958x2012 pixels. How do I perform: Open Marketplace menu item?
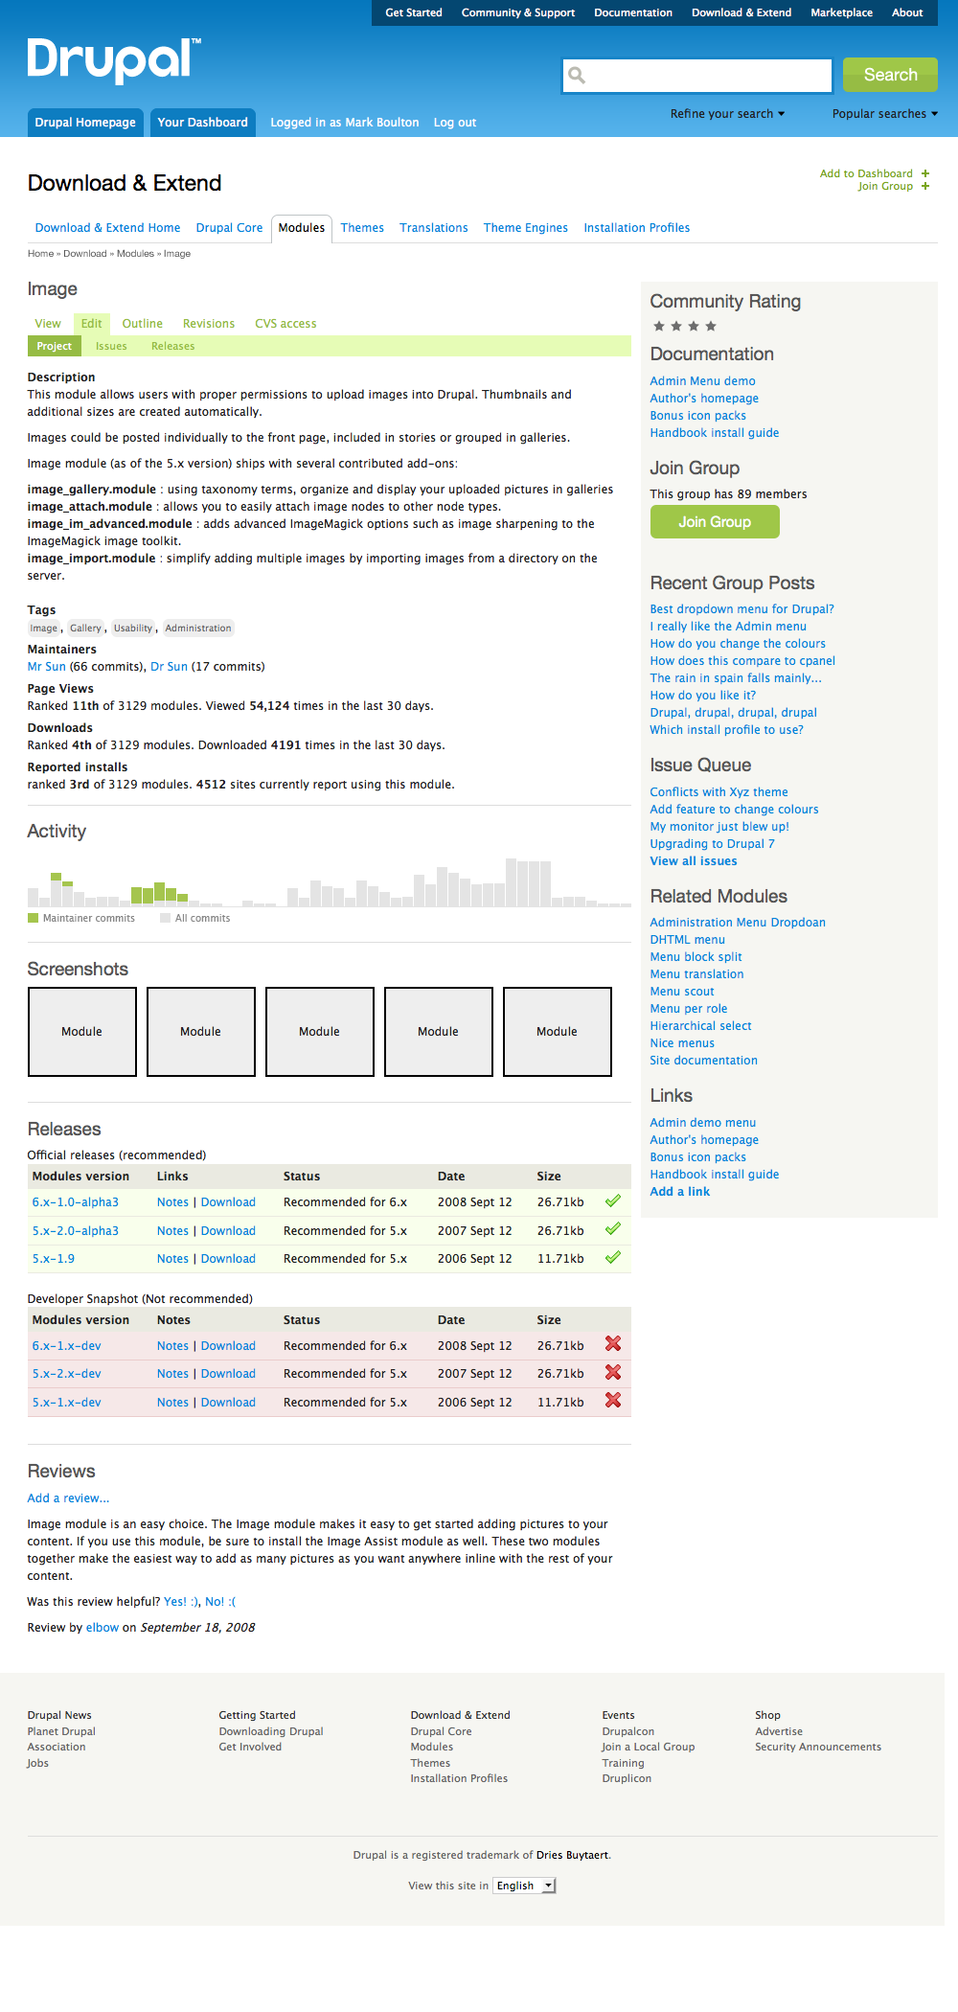pos(841,12)
